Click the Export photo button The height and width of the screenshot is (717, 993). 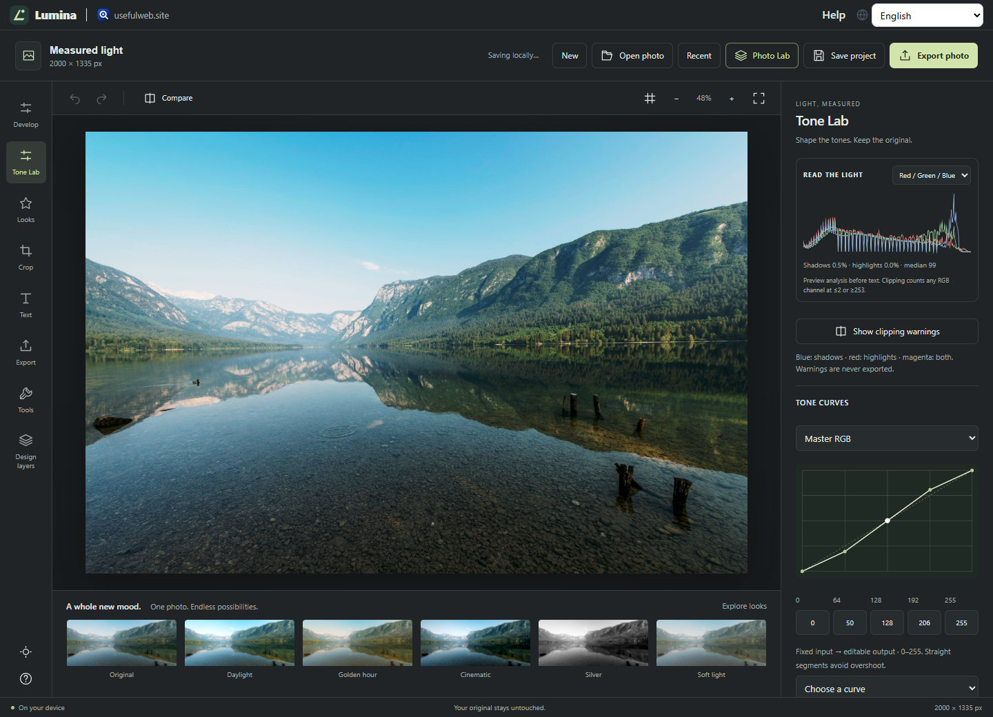pyautogui.click(x=934, y=56)
